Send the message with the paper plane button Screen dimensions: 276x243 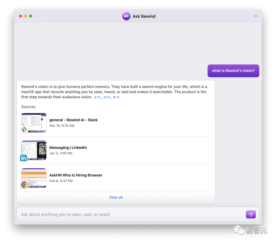pos(251,214)
